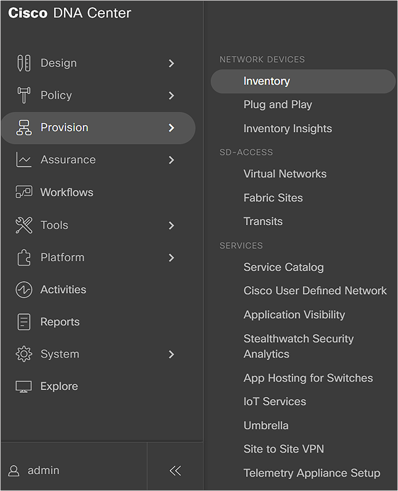Screen dimensions: 398x491
Task: Click the Policy icon
Action: [x=24, y=95]
